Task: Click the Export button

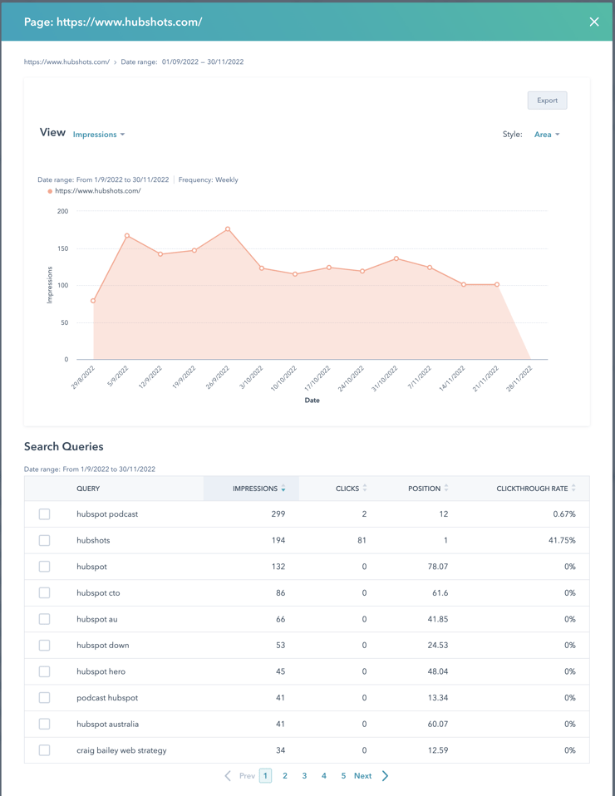Action: point(547,101)
